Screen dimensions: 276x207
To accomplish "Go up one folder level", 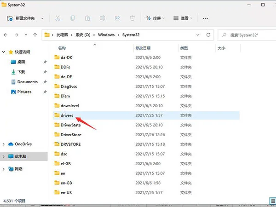I will click(x=35, y=35).
